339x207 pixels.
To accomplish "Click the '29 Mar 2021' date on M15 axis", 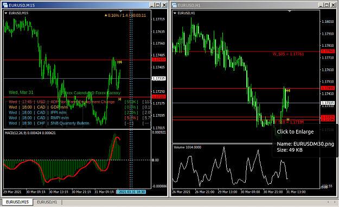I will pyautogui.click(x=12, y=192).
